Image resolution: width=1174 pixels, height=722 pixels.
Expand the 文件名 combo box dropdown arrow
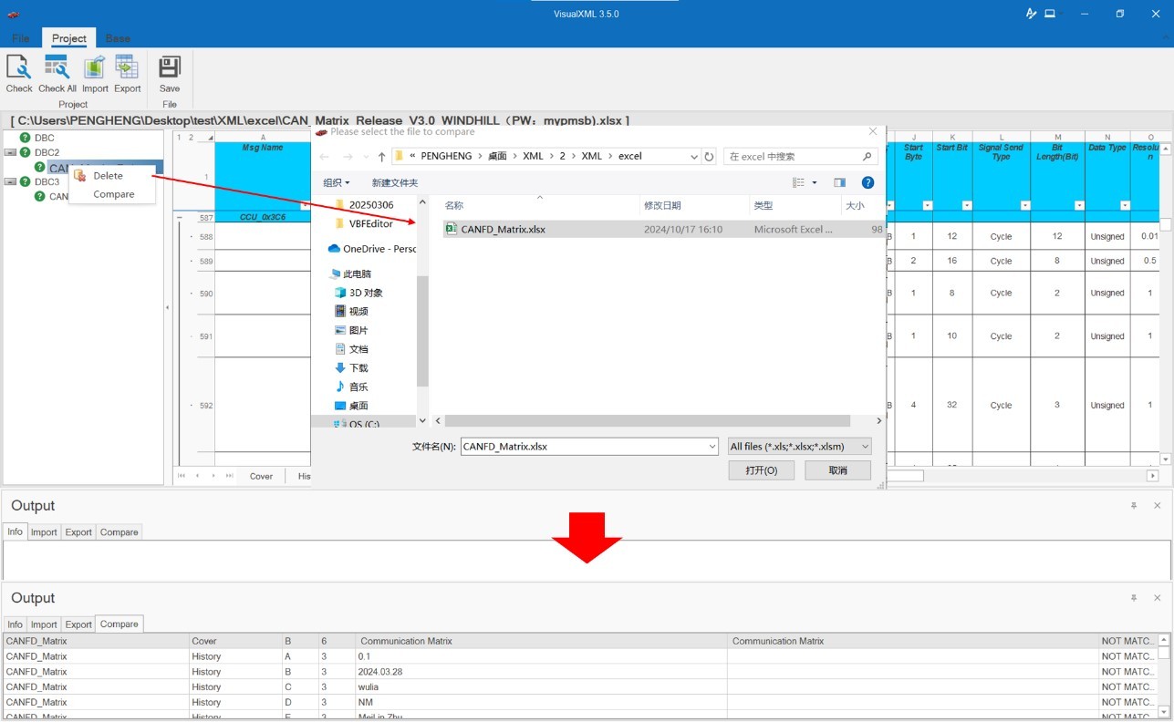tap(712, 447)
